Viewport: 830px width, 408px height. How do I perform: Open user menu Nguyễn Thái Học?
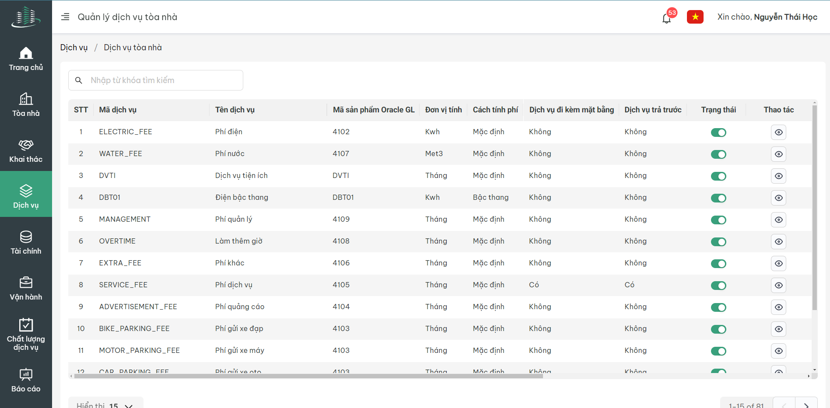pos(767,17)
